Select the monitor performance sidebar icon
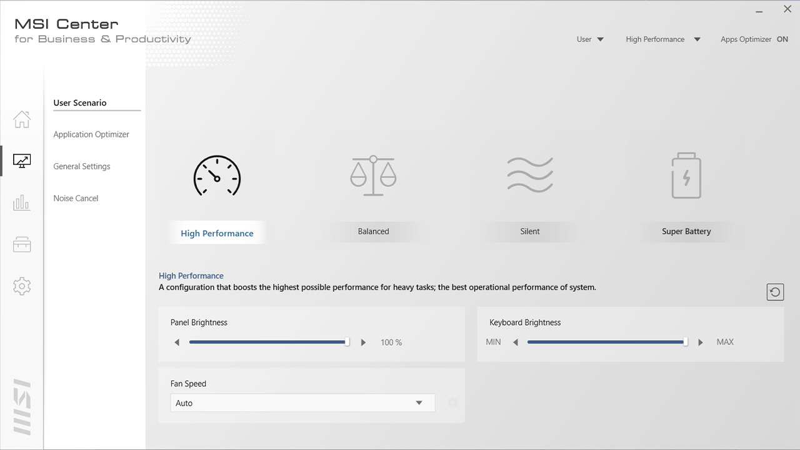Viewport: 800px width, 450px height. click(22, 161)
